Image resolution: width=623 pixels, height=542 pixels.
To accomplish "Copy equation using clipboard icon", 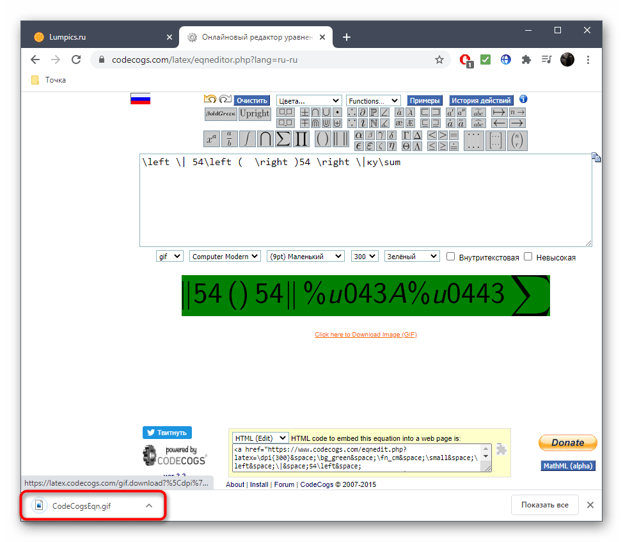I will click(596, 157).
